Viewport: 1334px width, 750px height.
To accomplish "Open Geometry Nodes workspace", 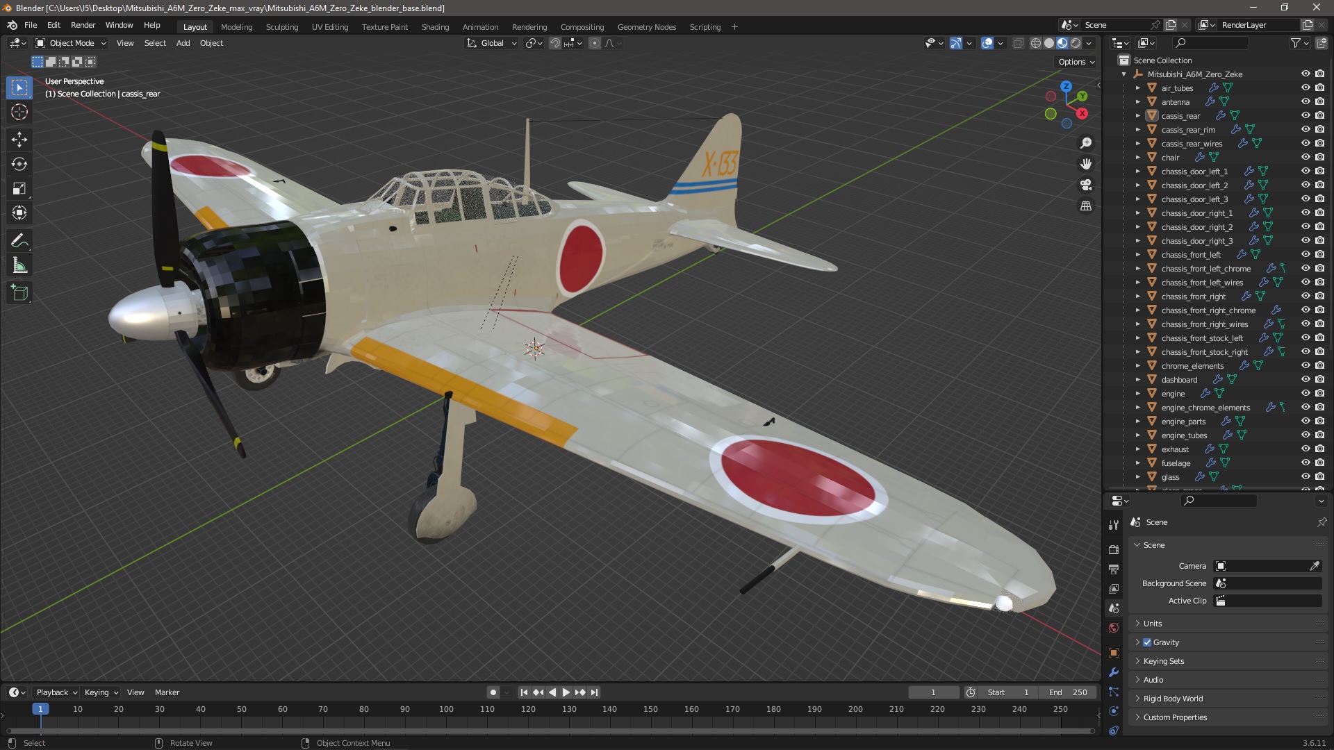I will click(646, 27).
